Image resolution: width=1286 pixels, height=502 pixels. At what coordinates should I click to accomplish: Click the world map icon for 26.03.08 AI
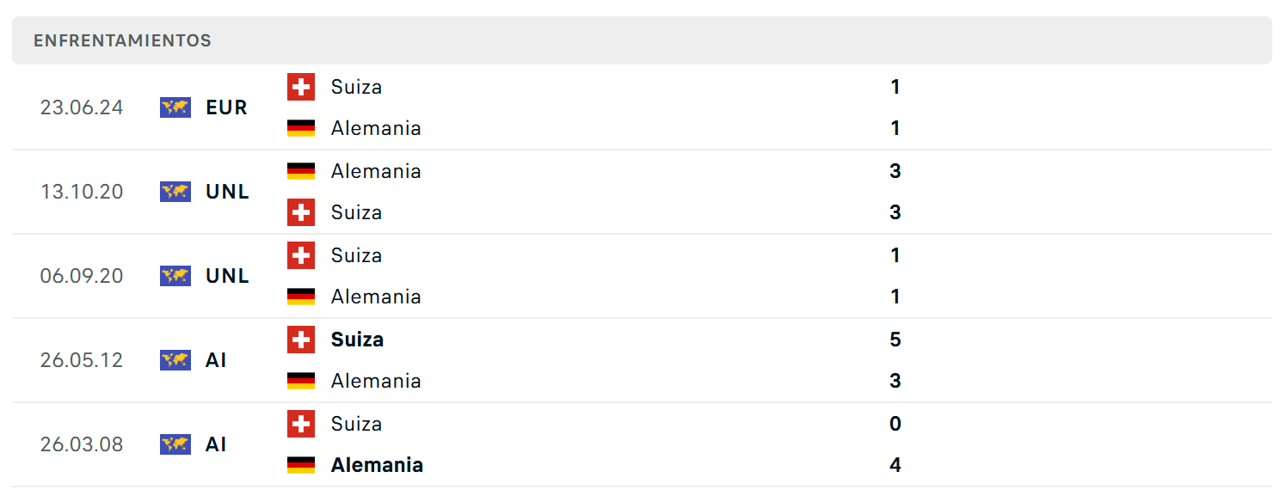point(175,444)
